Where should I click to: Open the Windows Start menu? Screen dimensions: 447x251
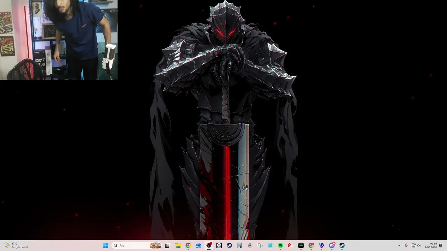[105, 245]
